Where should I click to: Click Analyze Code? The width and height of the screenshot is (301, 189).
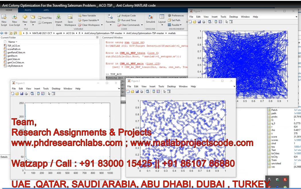click(x=127, y=15)
